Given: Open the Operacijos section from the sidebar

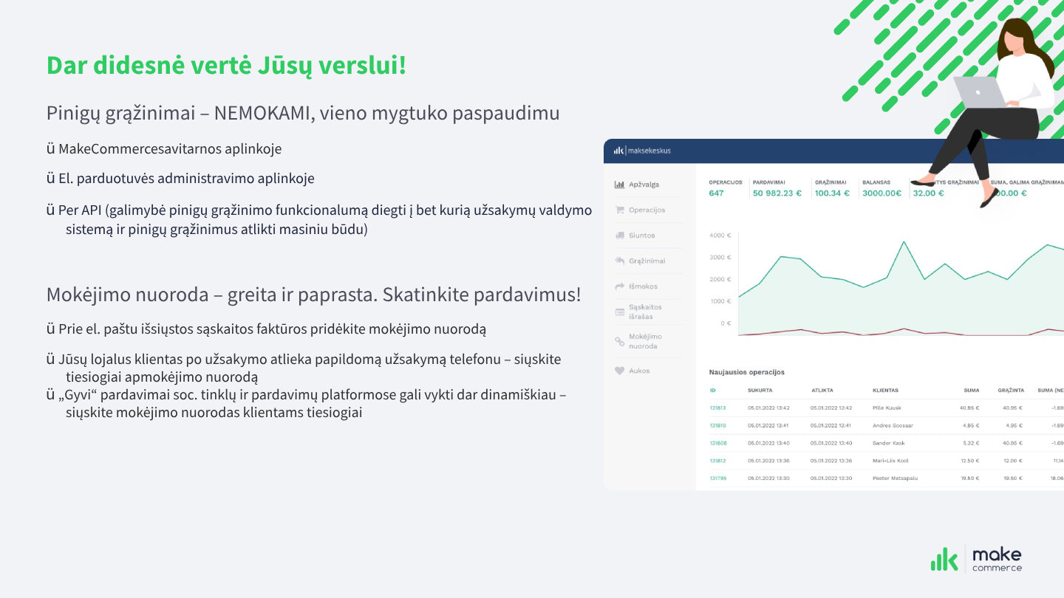Looking at the screenshot, I should [x=646, y=210].
